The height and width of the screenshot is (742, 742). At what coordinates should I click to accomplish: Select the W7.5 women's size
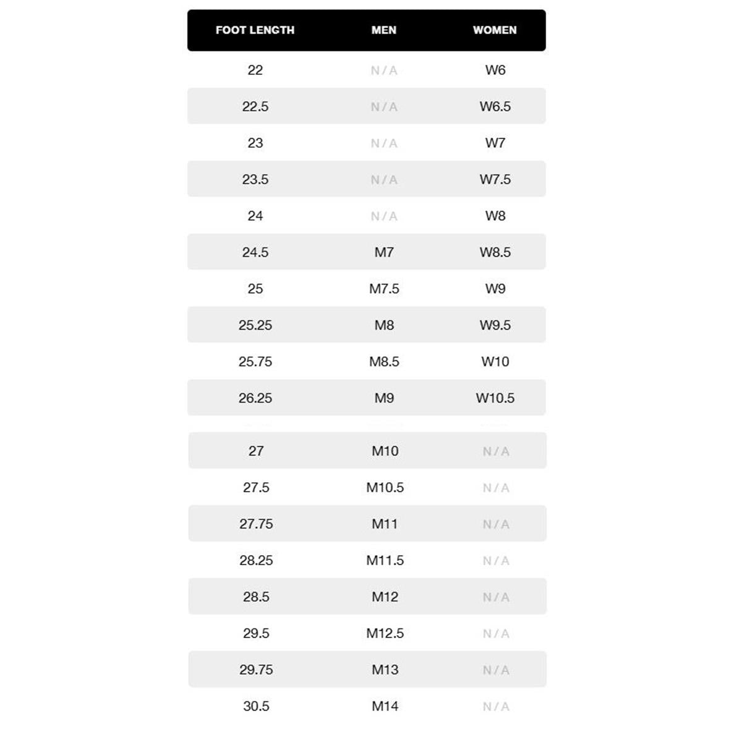(495, 179)
